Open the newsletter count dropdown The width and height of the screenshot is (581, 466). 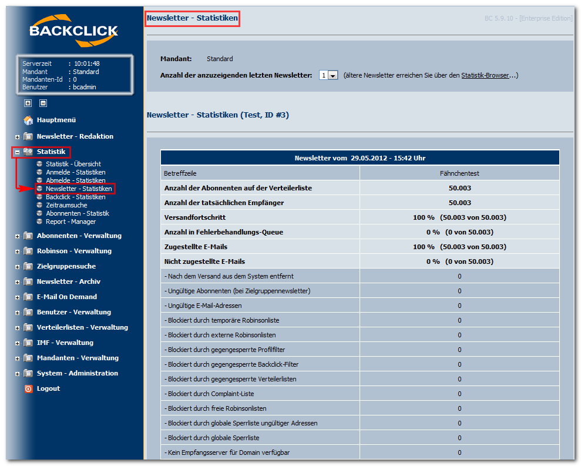[328, 75]
